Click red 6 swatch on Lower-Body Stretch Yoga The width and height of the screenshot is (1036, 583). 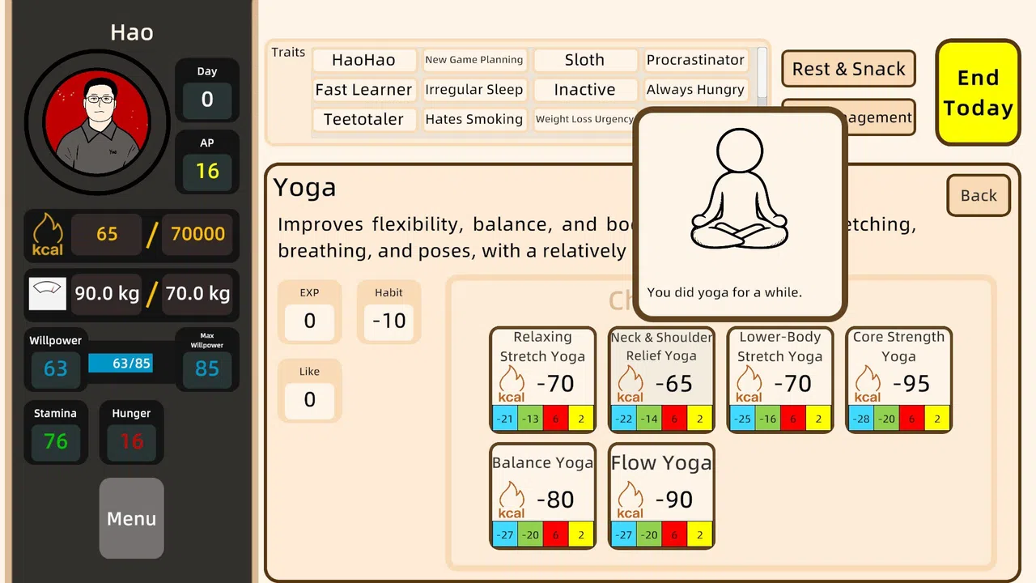(x=793, y=419)
